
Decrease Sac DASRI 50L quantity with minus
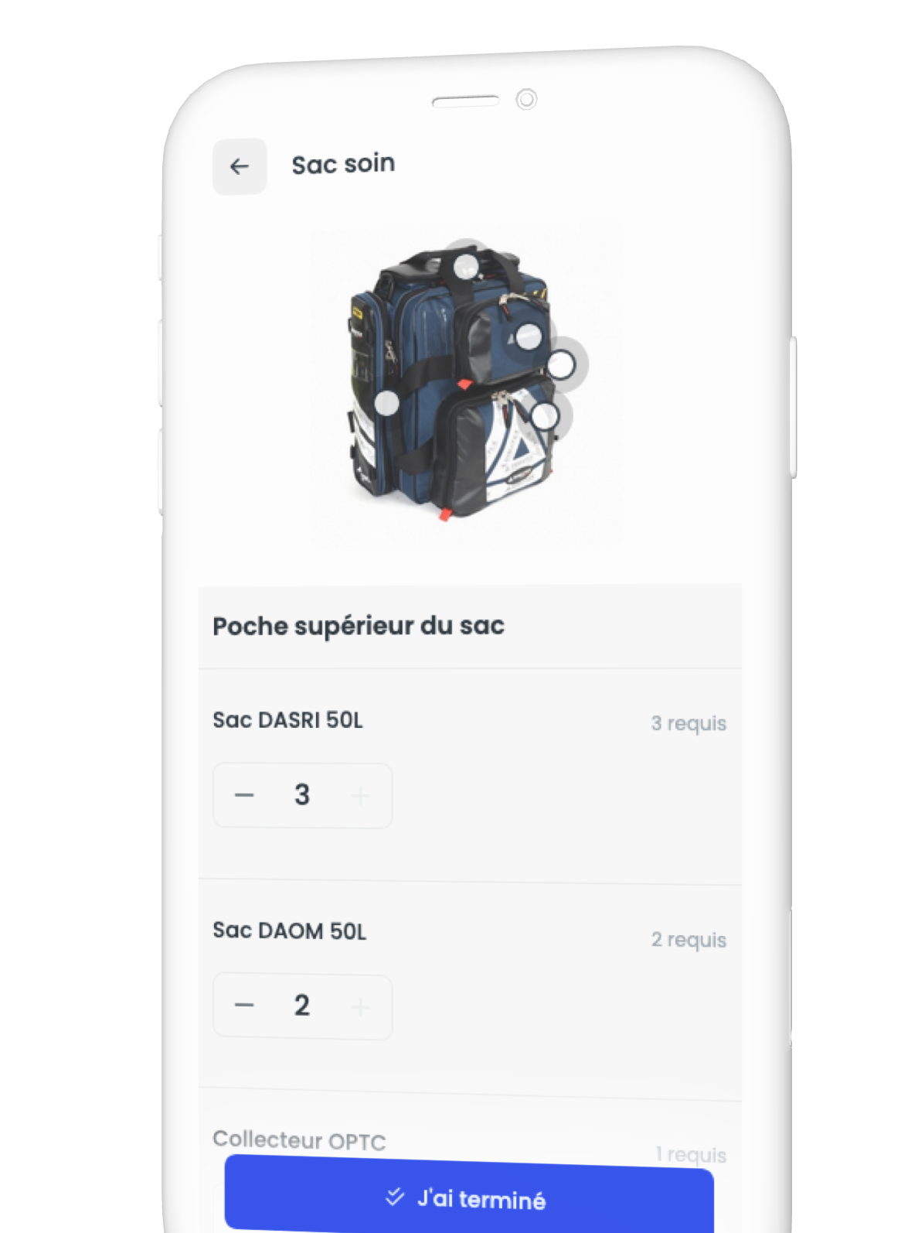coord(244,795)
